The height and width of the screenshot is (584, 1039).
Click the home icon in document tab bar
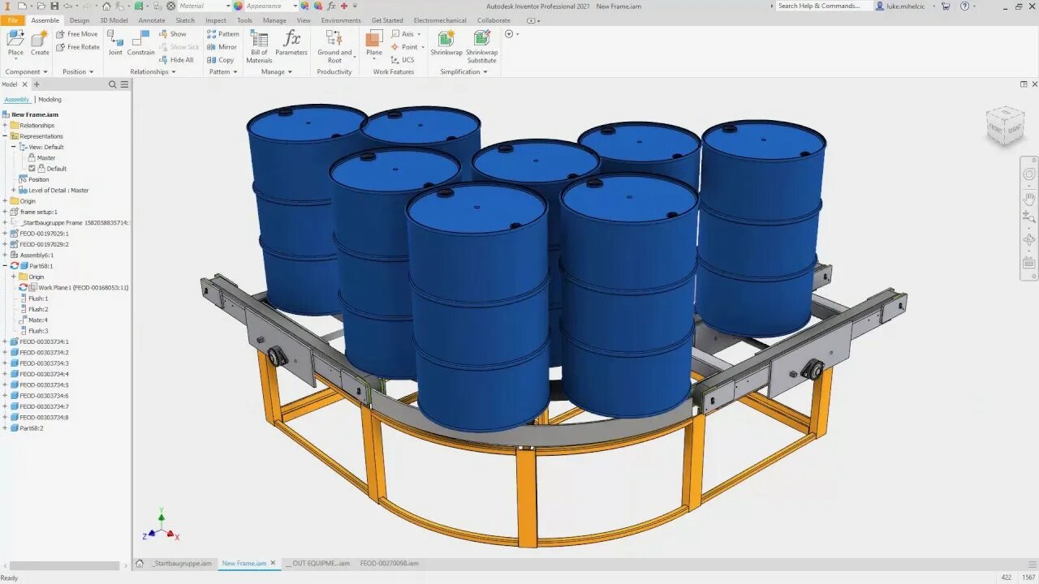pyautogui.click(x=140, y=563)
